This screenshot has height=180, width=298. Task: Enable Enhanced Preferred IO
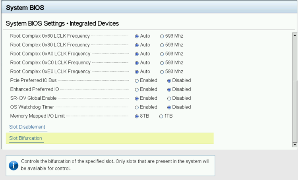137,90
